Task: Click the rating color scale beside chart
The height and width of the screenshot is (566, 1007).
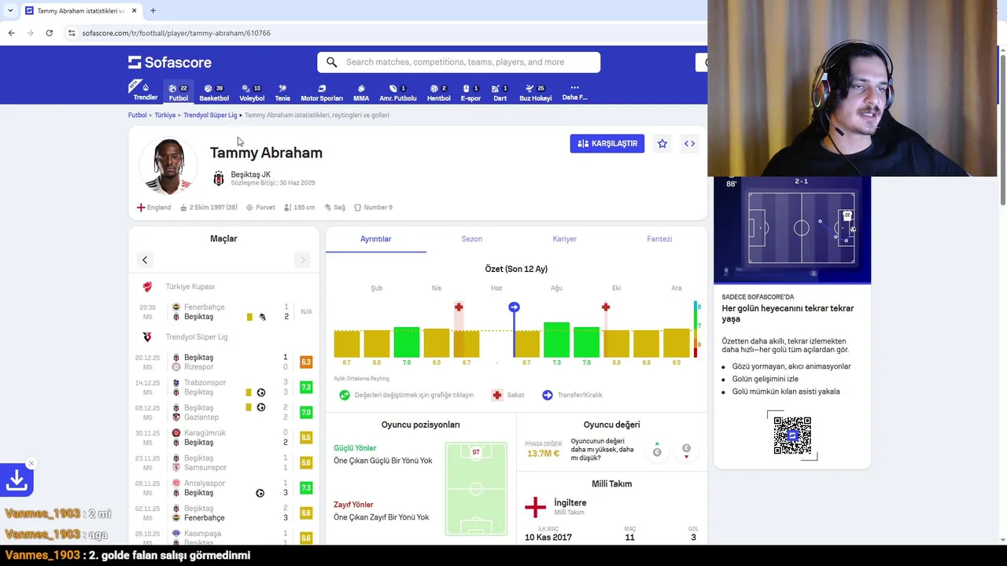Action: click(x=696, y=329)
